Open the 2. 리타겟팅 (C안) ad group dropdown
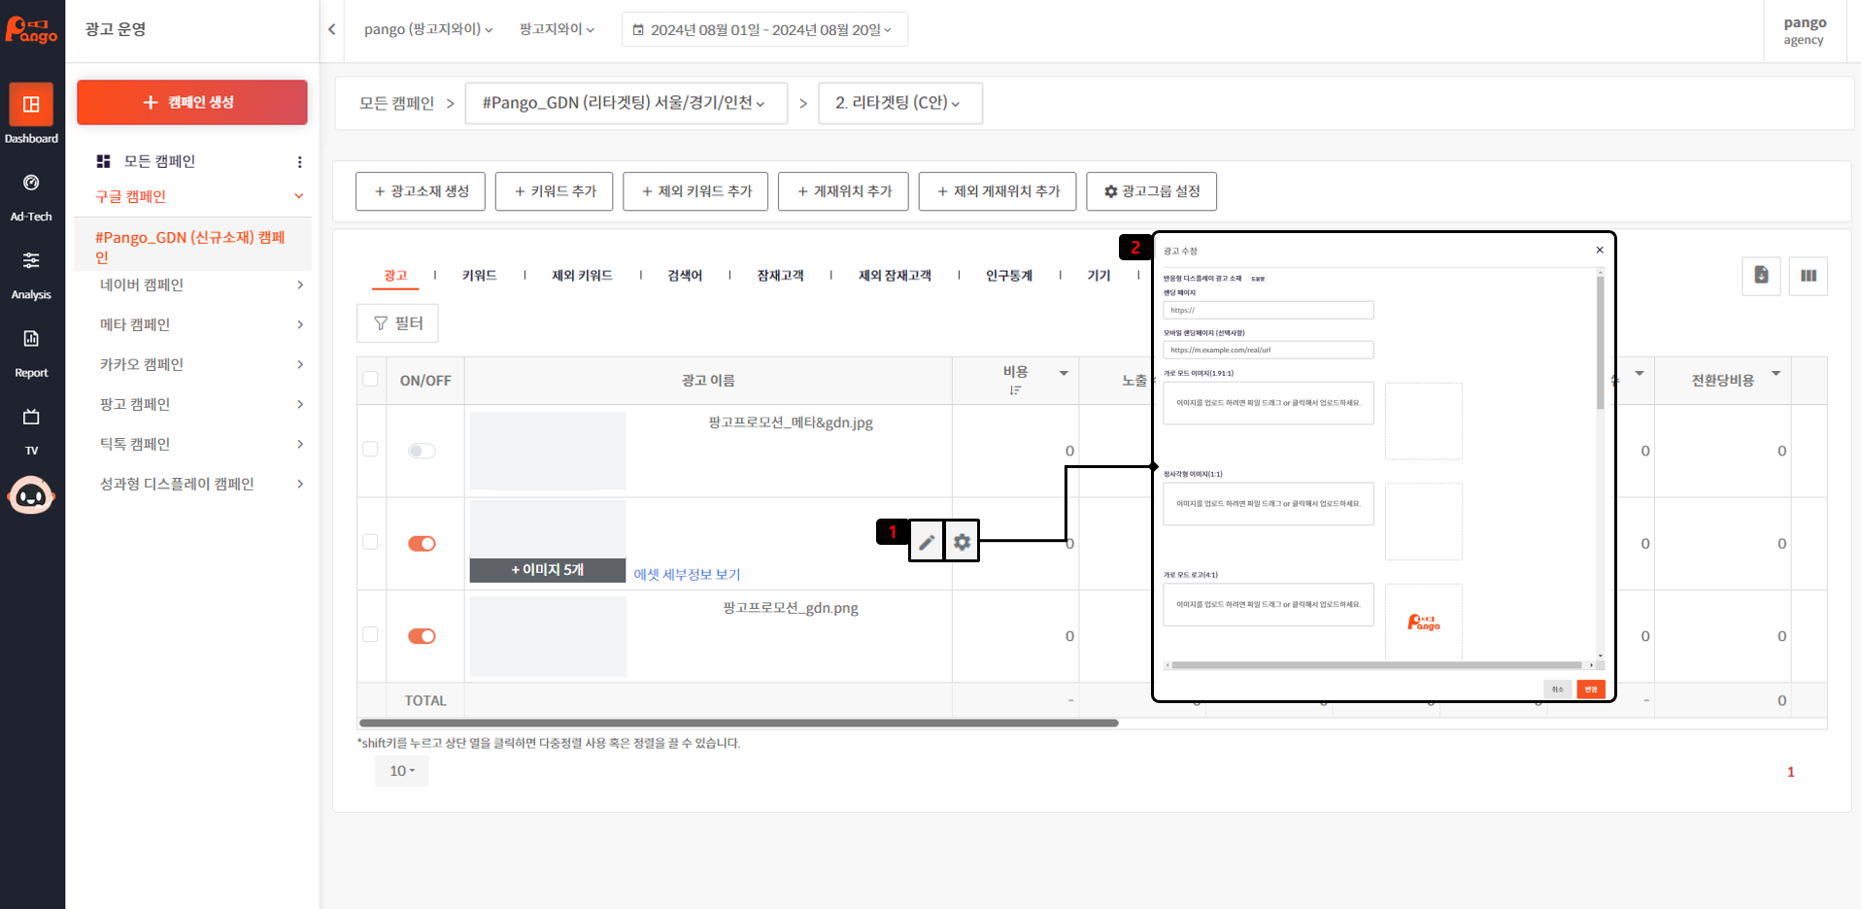Viewport: 1861px width, 909px height. coord(900,103)
